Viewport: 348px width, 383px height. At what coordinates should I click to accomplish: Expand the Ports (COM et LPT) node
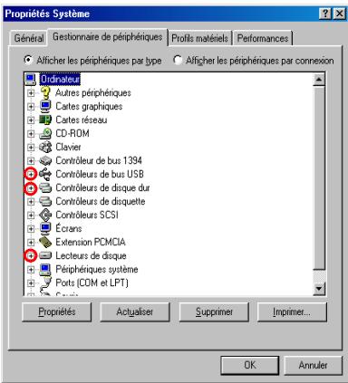coord(31,282)
